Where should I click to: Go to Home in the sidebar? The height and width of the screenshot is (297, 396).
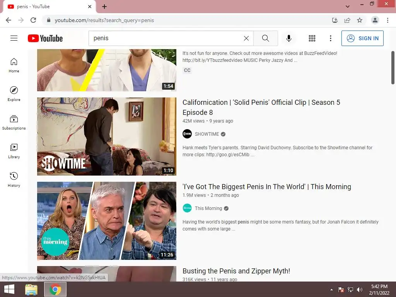[14, 65]
